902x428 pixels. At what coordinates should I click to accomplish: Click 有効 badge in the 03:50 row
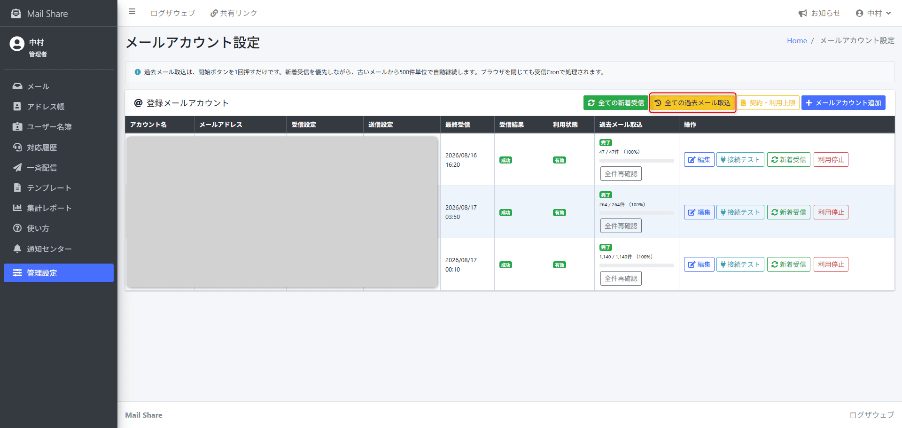559,212
